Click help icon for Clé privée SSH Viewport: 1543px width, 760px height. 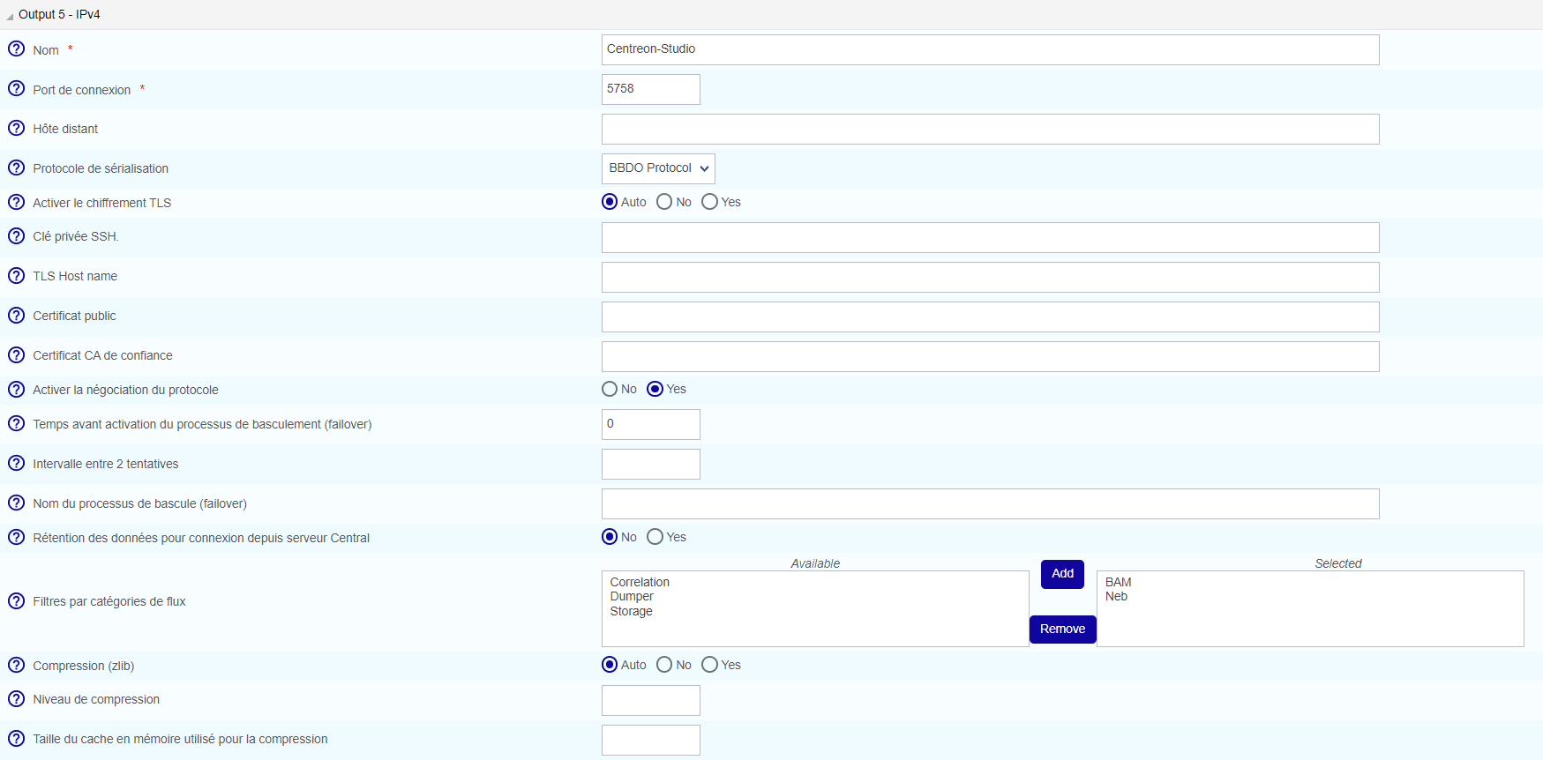tap(16, 236)
